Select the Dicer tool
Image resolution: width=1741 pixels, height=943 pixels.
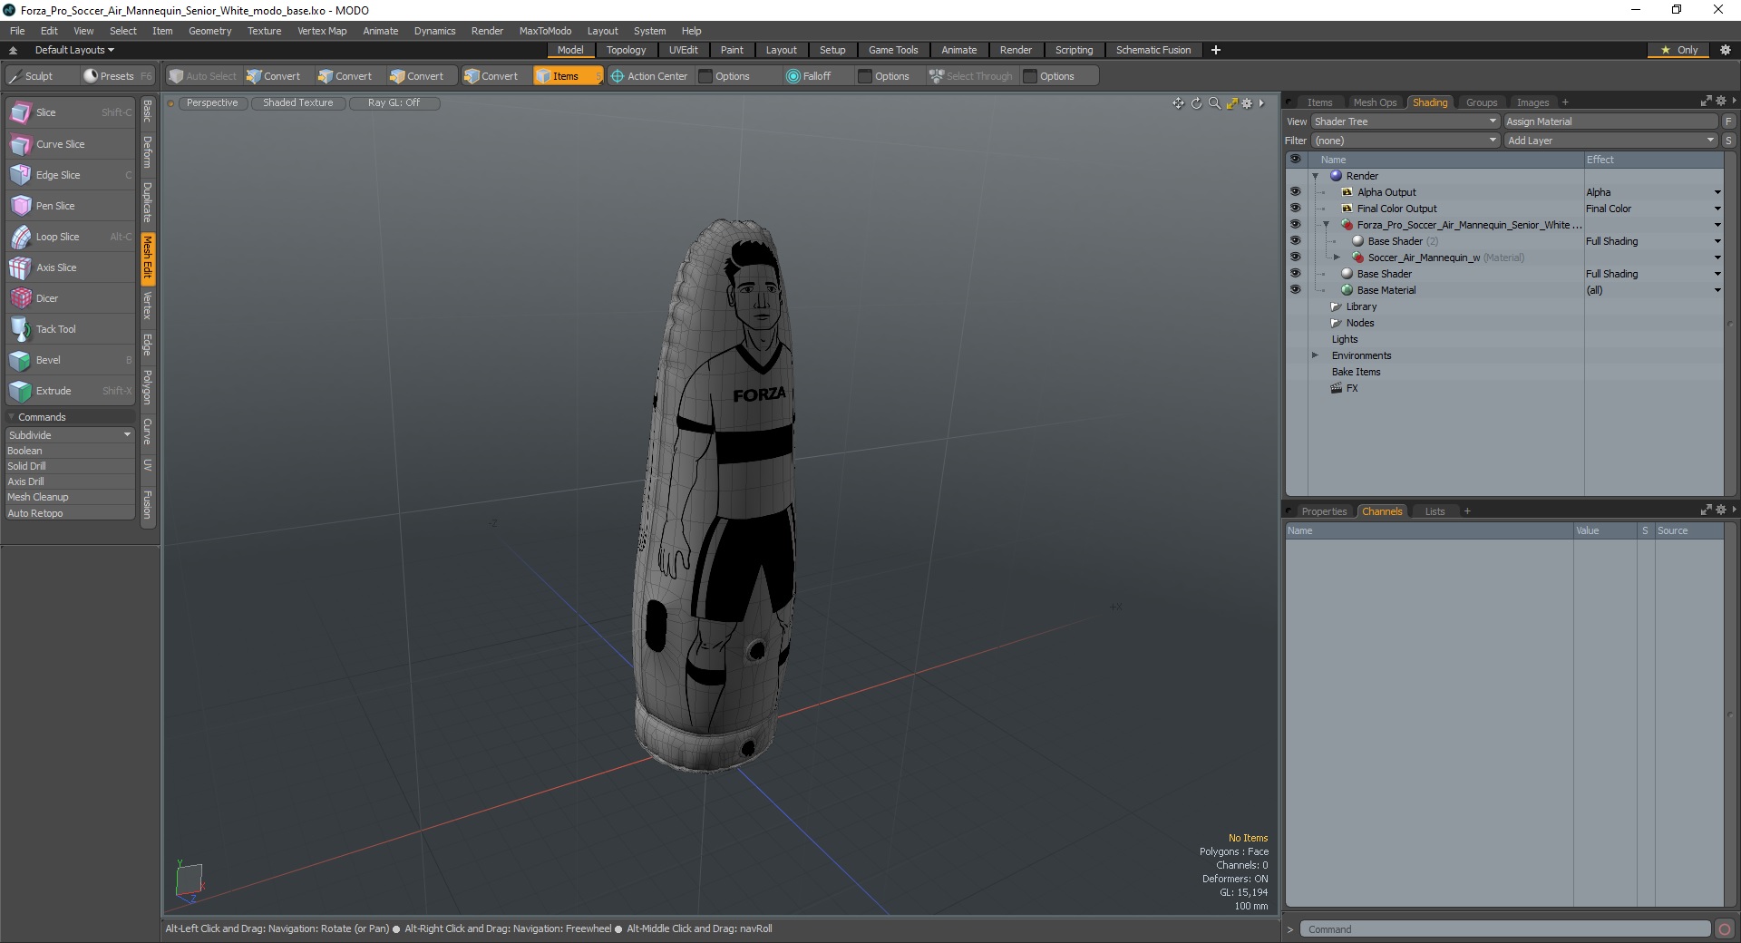[x=71, y=298]
